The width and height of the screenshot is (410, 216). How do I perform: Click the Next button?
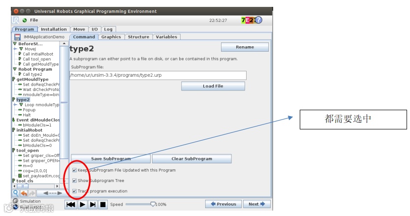pos(257,204)
